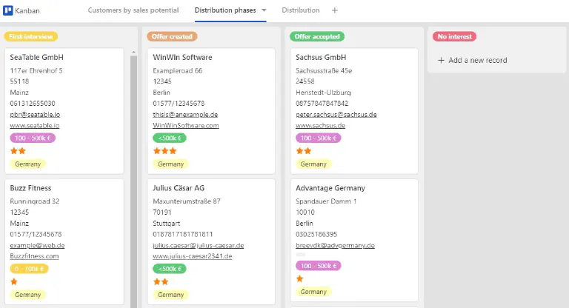Open the Sachsus GmbH card title

click(x=321, y=57)
